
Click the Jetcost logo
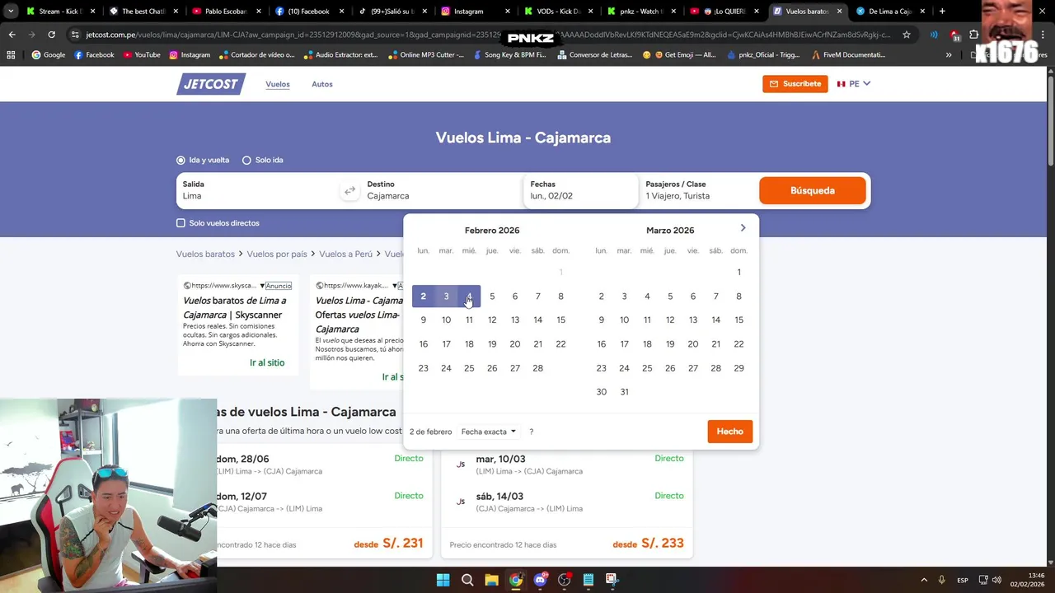(210, 84)
